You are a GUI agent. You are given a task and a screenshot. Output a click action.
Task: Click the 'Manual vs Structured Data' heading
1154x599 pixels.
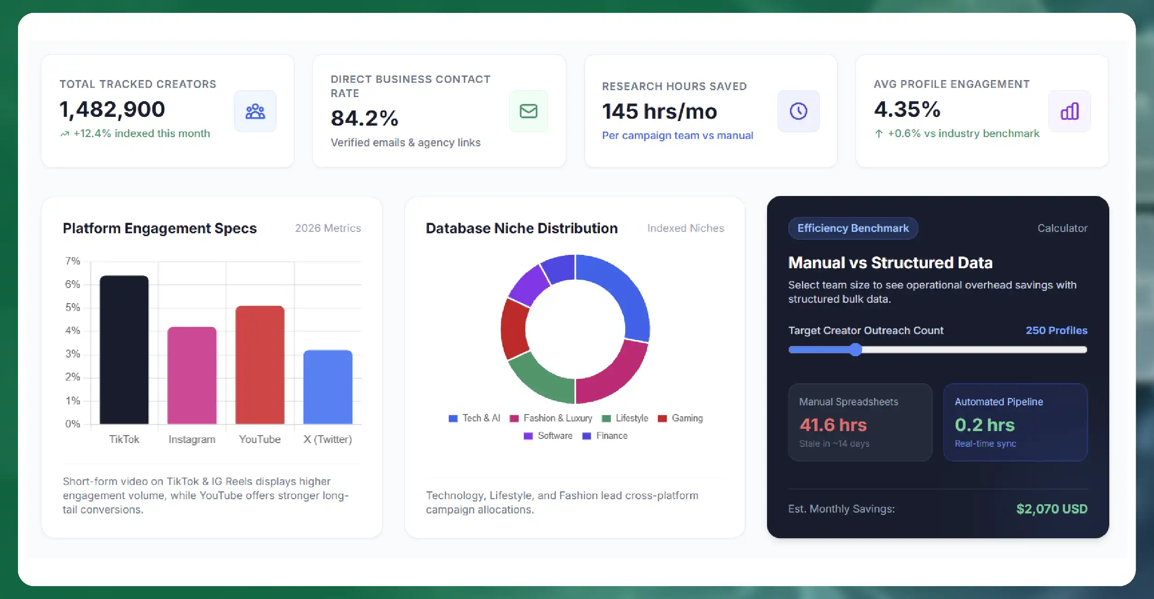890,263
